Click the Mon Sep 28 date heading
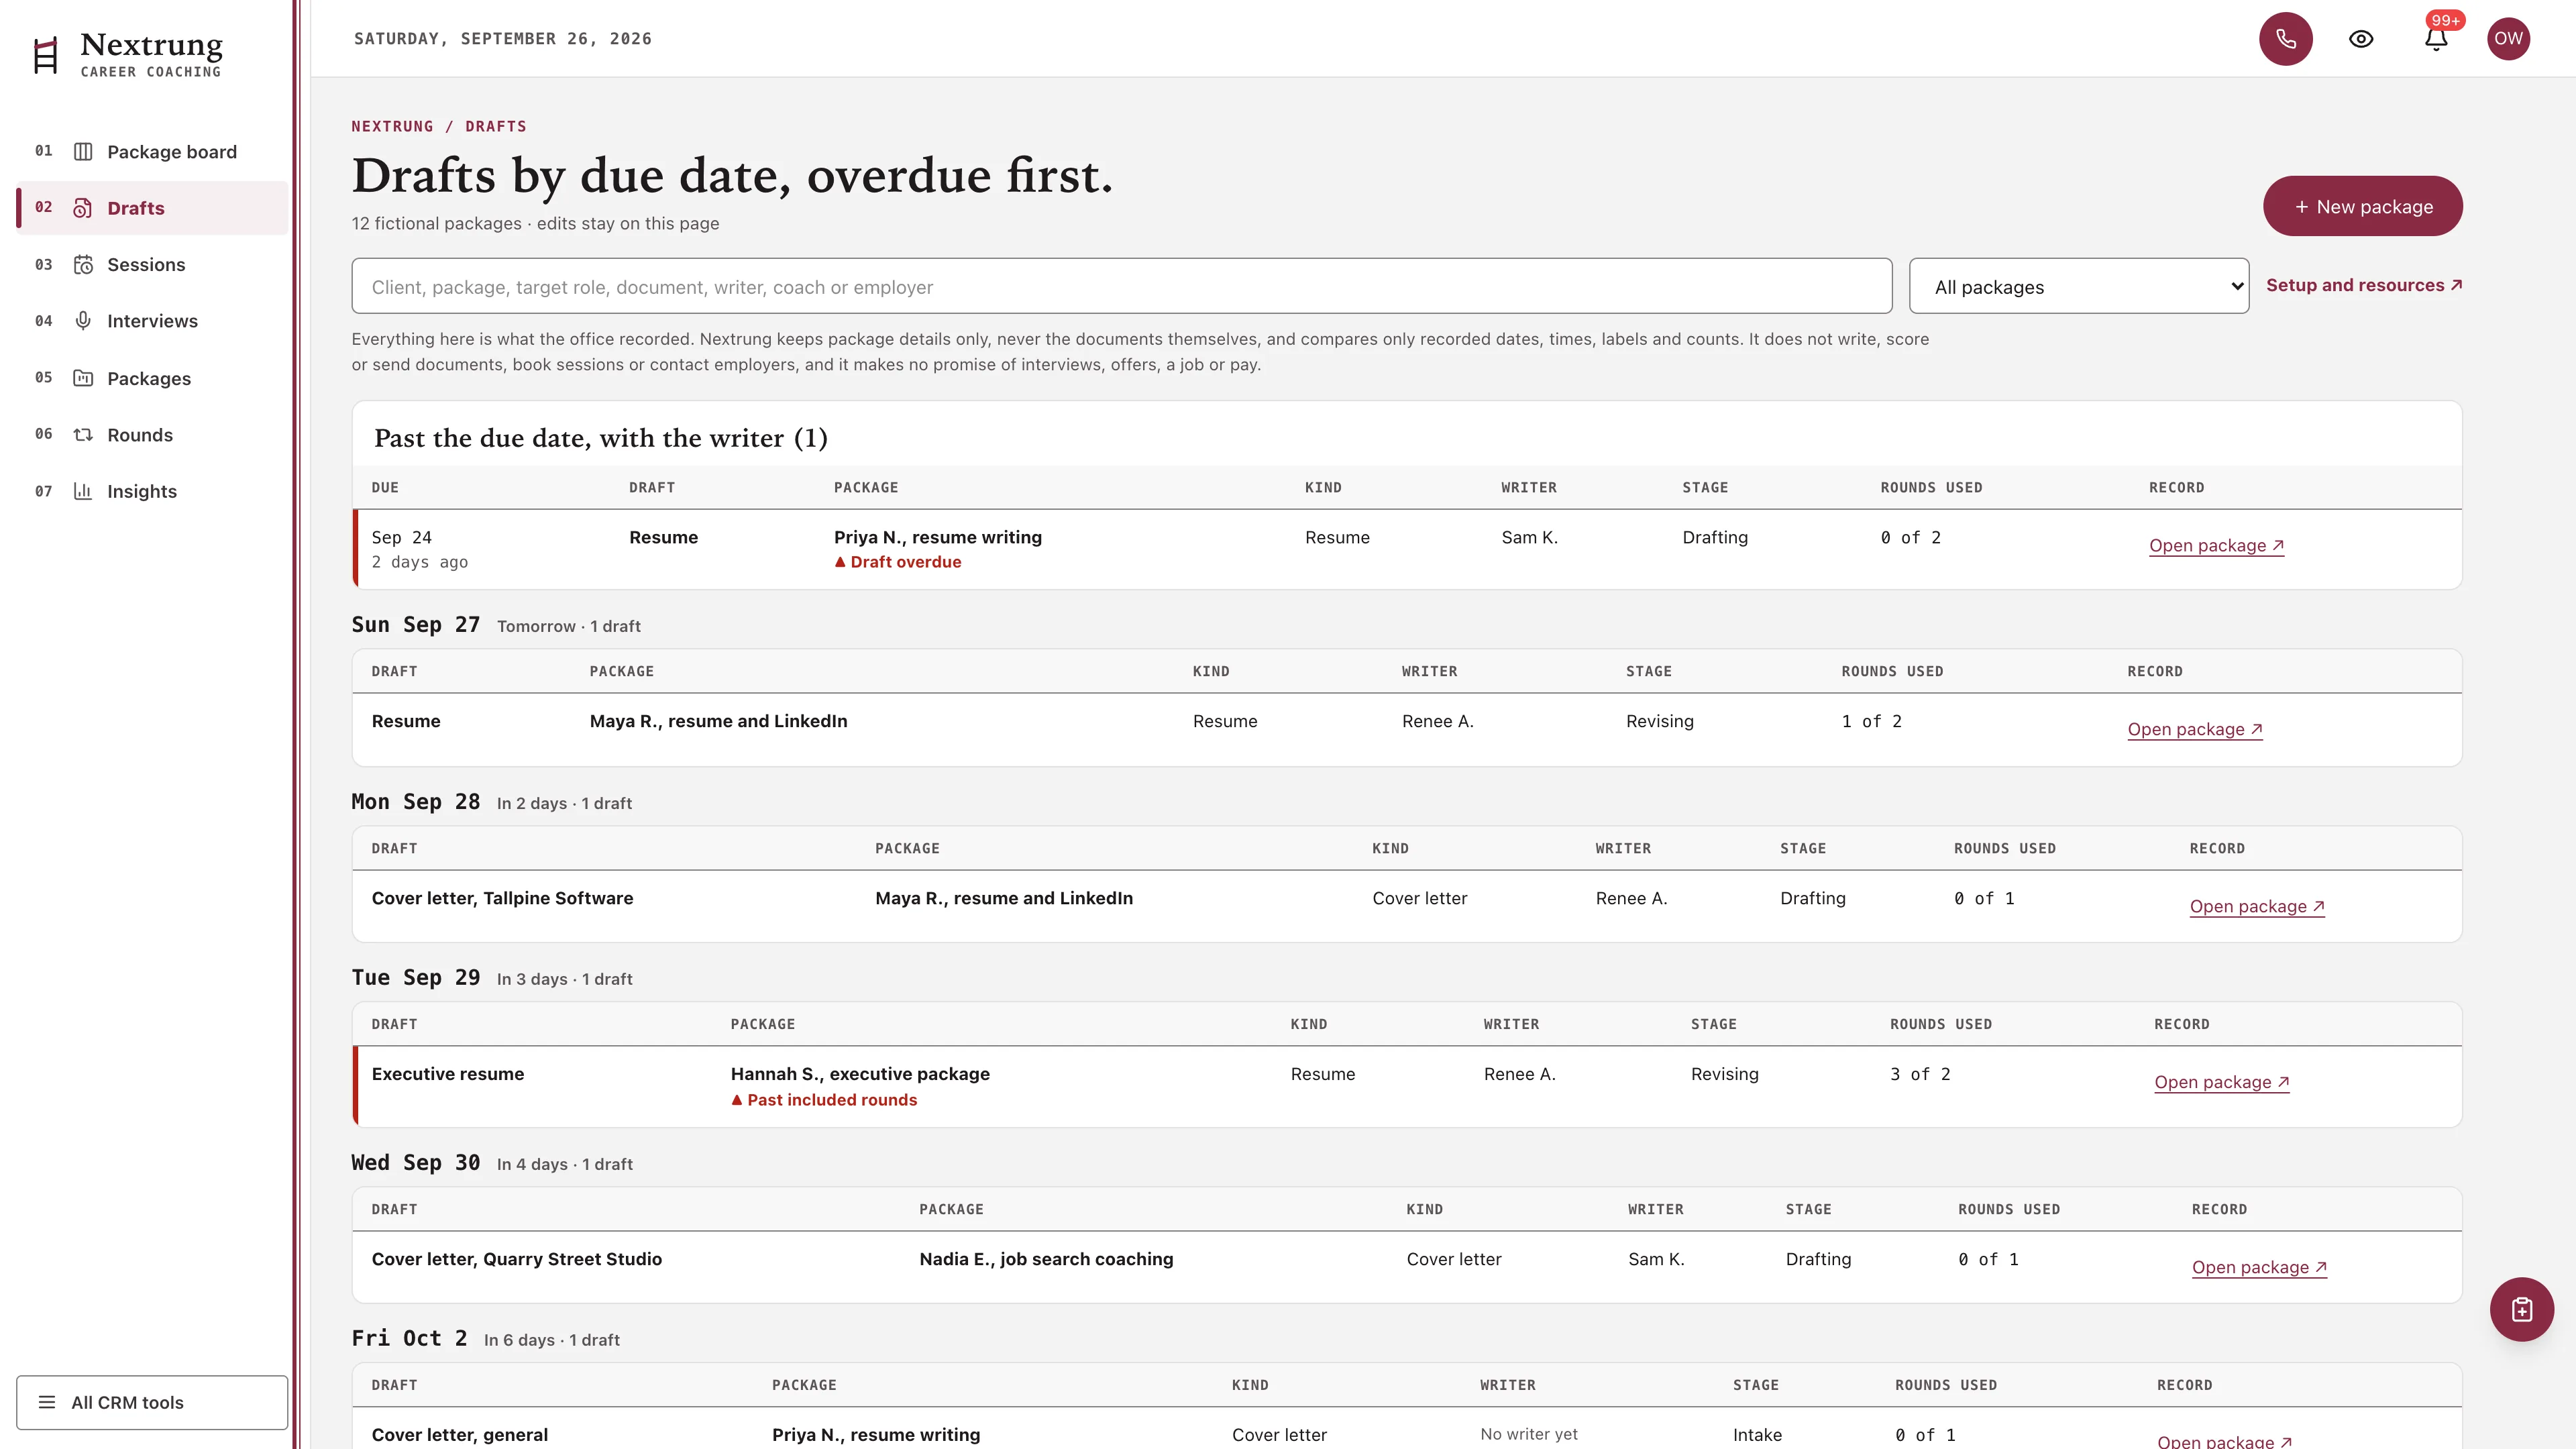This screenshot has height=1449, width=2576. coord(415,802)
